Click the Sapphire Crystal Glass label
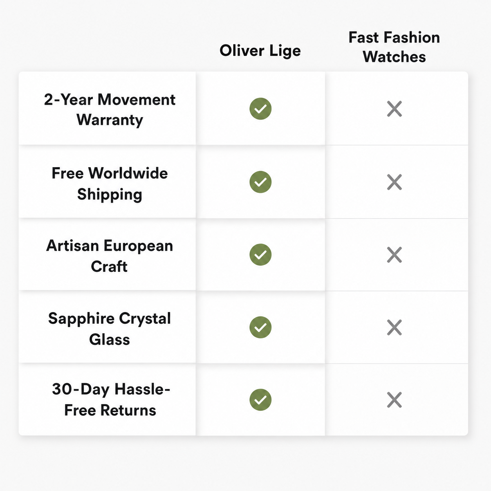Screen dimensions: 491x491 click(110, 329)
